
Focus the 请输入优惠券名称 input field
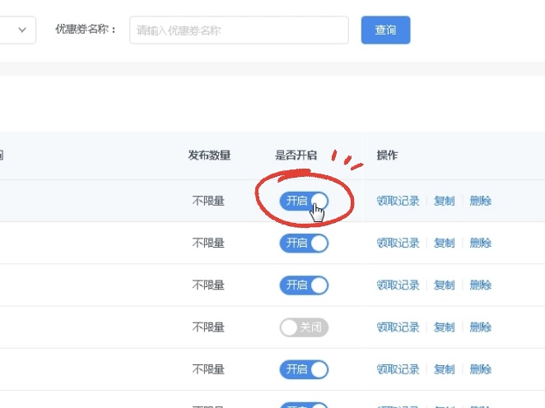239,30
